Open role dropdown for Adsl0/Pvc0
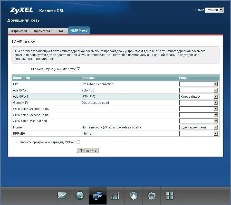This screenshot has height=205, width=231. [x=198, y=90]
